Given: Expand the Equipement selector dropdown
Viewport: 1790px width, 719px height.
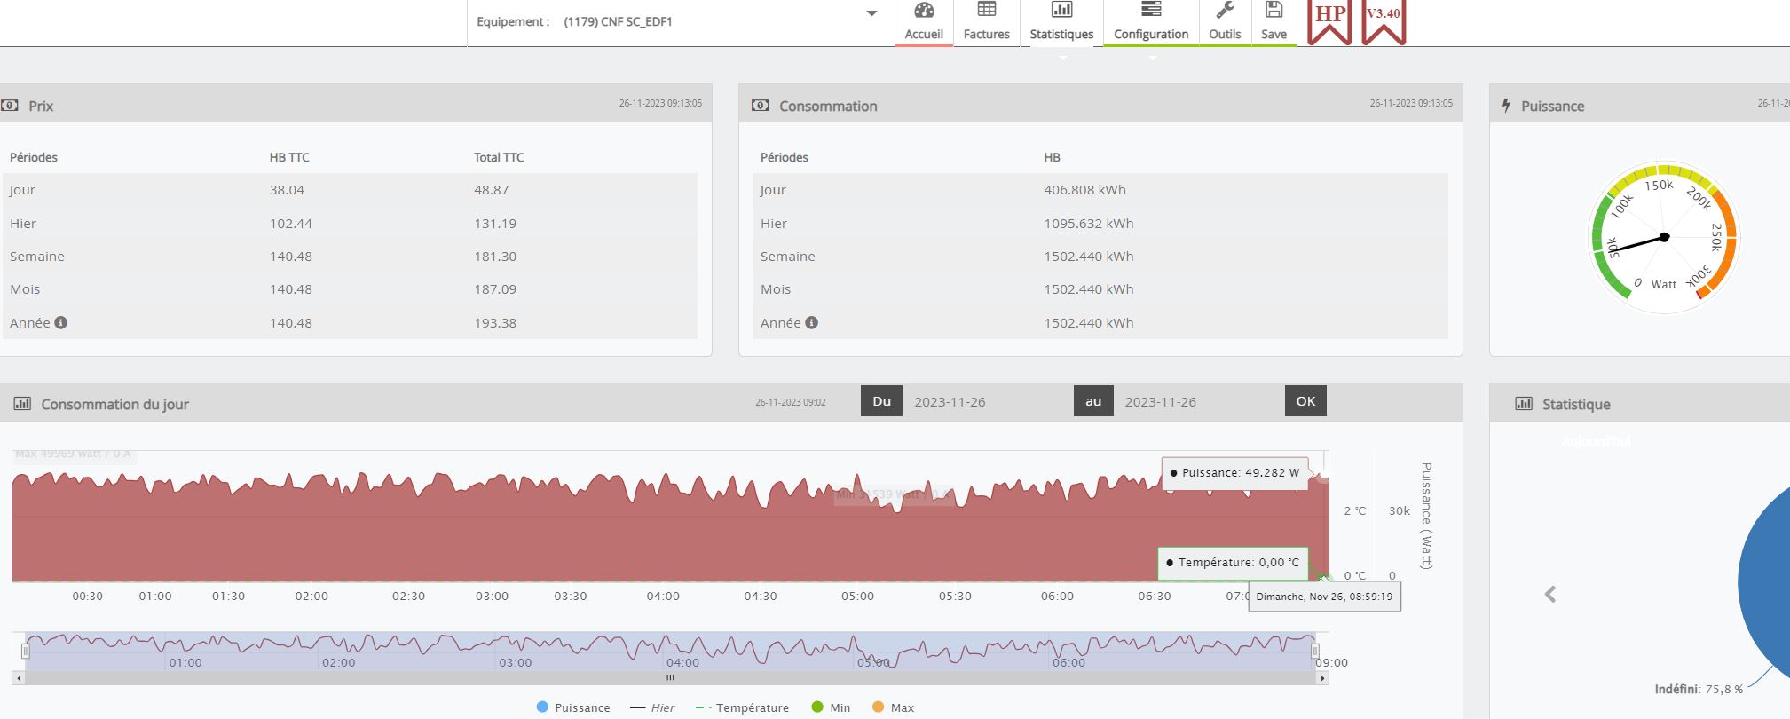Looking at the screenshot, I should 871,13.
